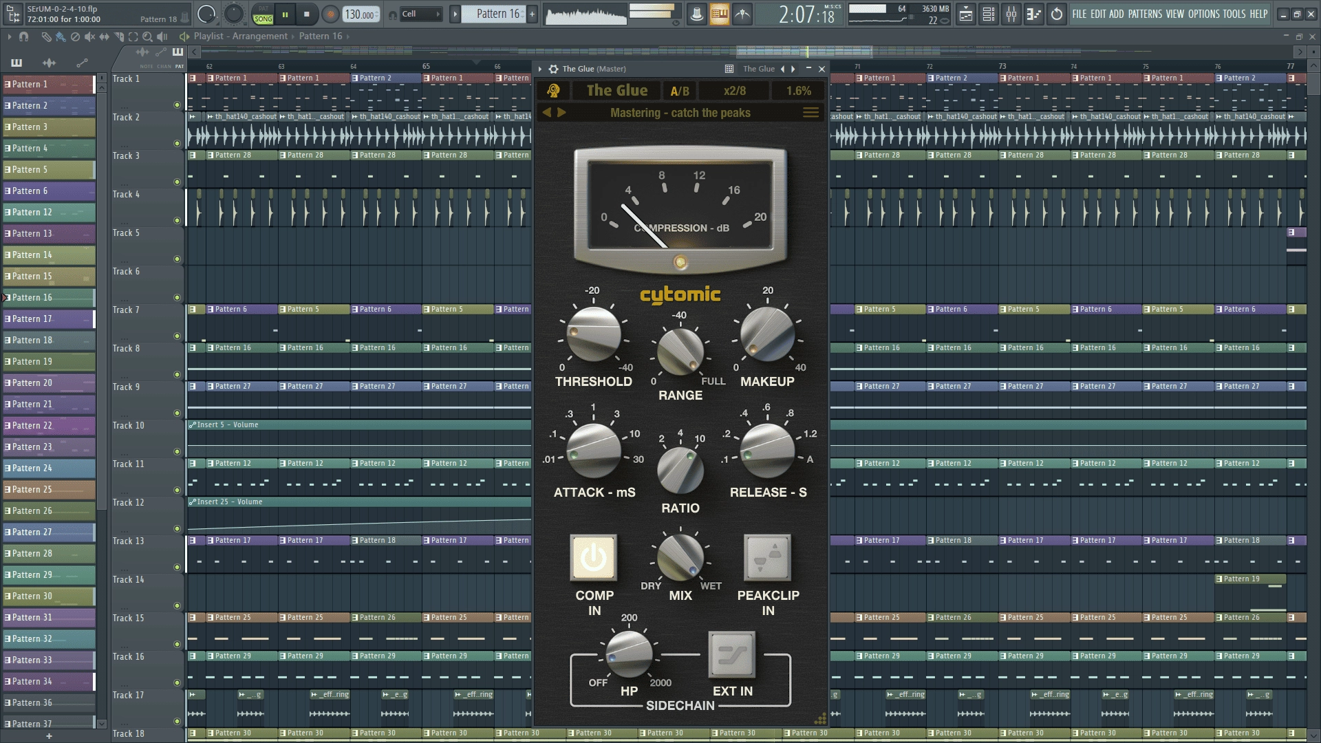
Task: Open the Mixer window from top toolbar
Action: click(x=1011, y=14)
